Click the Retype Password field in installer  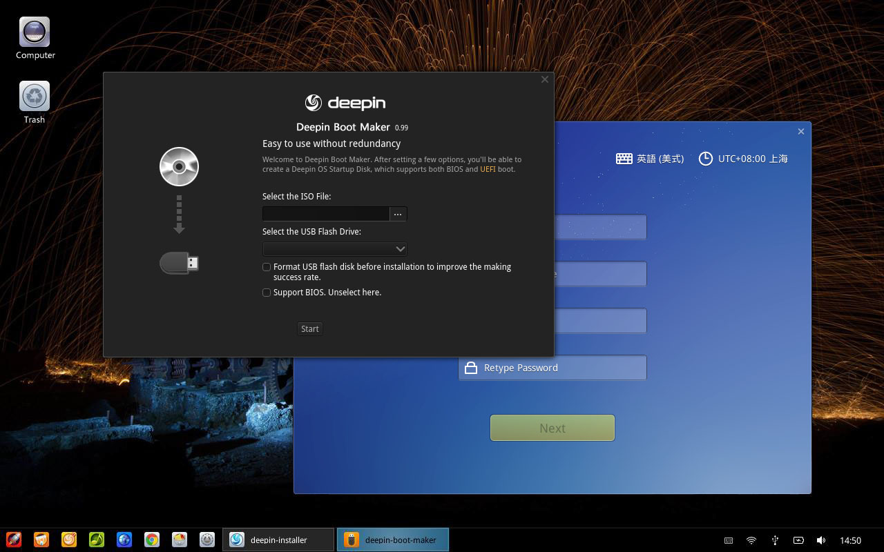(552, 368)
